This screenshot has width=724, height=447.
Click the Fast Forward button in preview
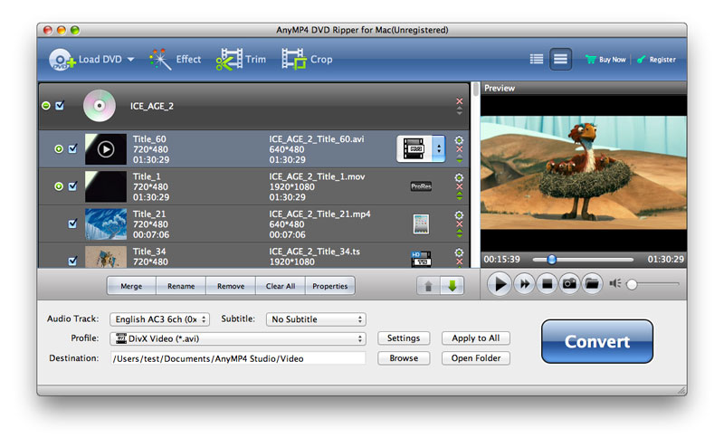click(x=523, y=284)
